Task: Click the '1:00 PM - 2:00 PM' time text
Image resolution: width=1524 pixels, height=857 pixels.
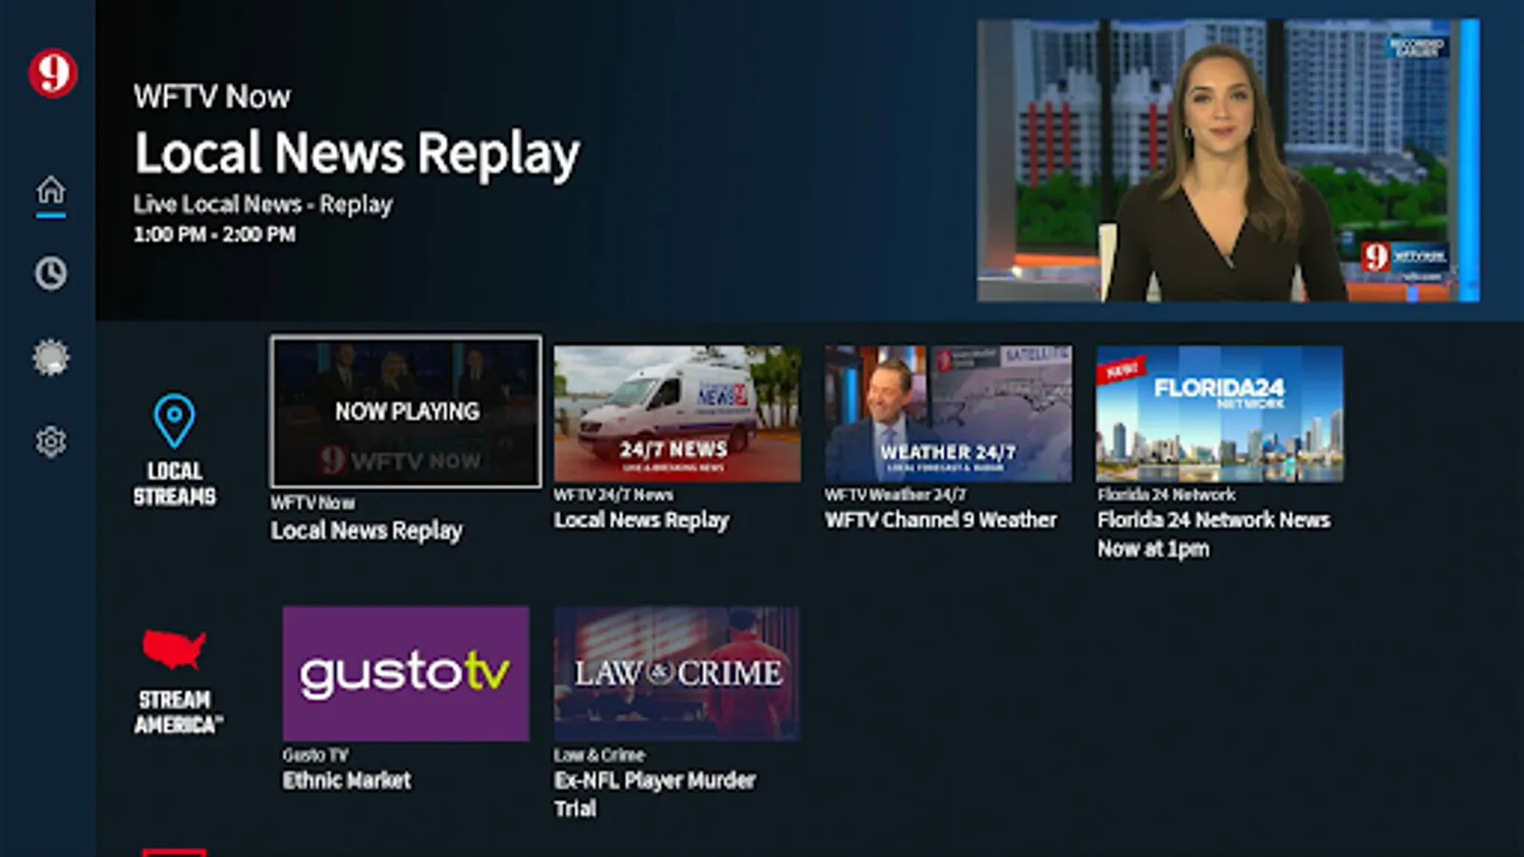Action: click(214, 234)
